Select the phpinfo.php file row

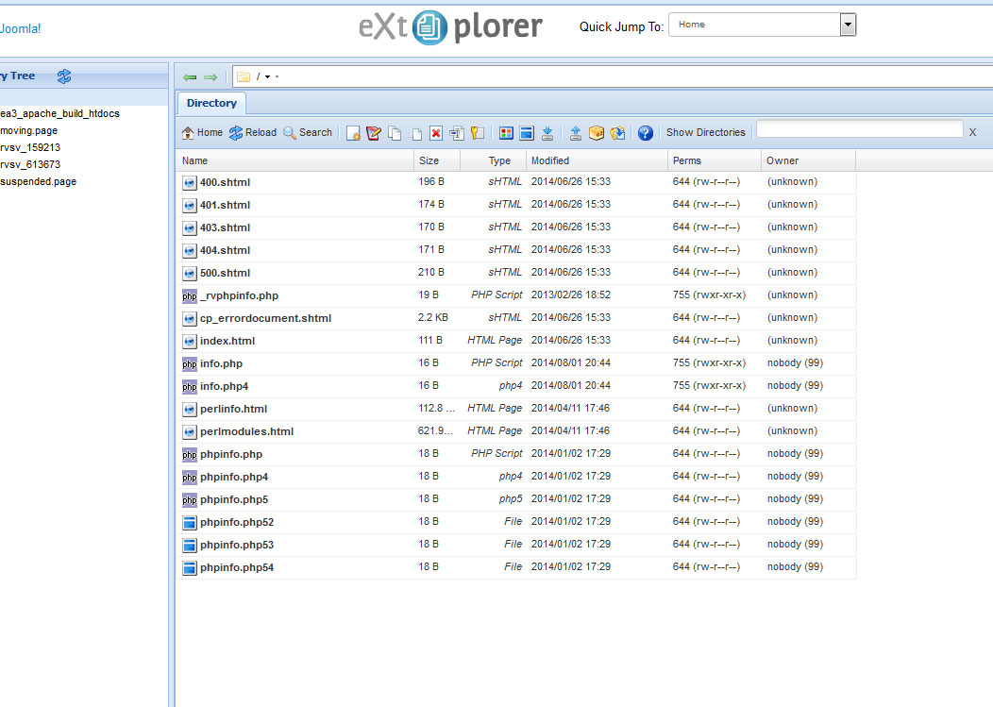coord(231,454)
